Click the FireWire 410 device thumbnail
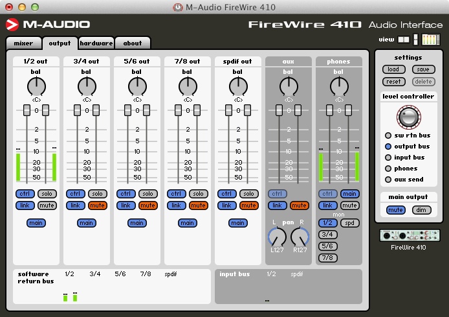The width and height of the screenshot is (449, 317). [410, 236]
